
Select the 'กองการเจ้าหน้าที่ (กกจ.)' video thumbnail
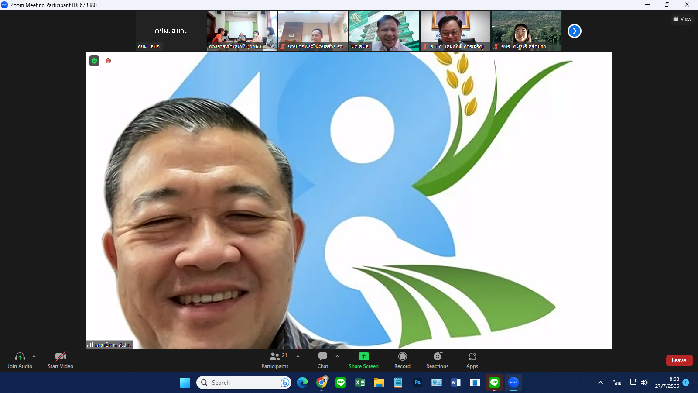click(x=242, y=31)
